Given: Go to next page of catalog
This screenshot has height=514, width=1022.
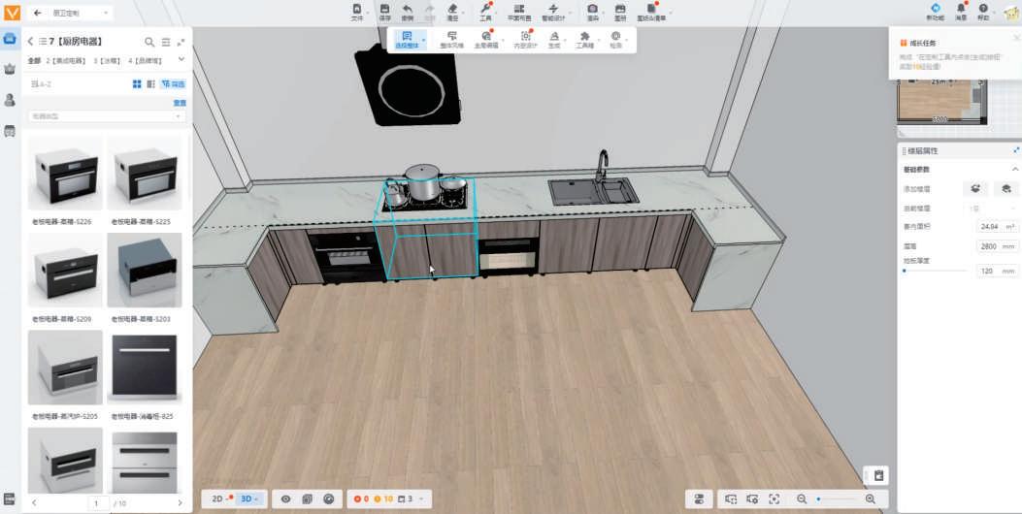Looking at the screenshot, I should pos(180,503).
